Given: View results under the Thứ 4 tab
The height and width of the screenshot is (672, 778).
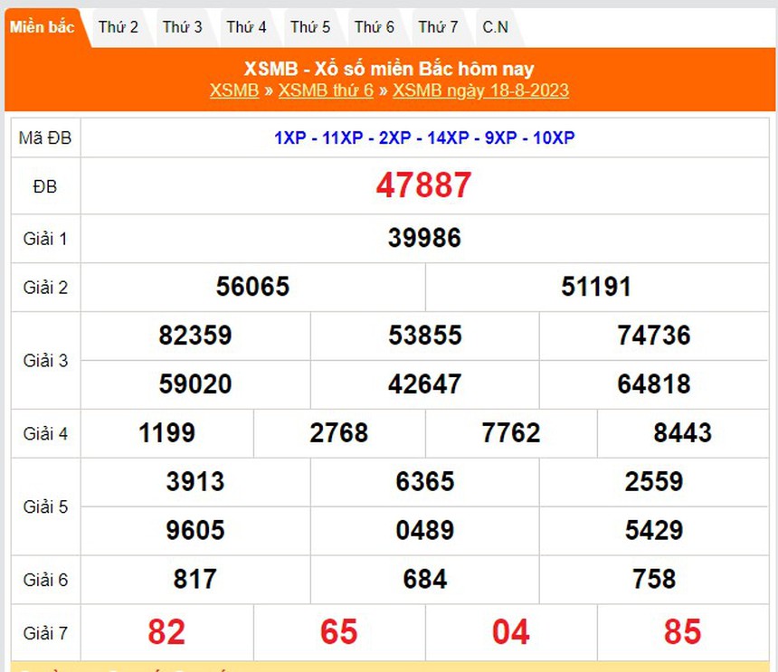Looking at the screenshot, I should 247,27.
